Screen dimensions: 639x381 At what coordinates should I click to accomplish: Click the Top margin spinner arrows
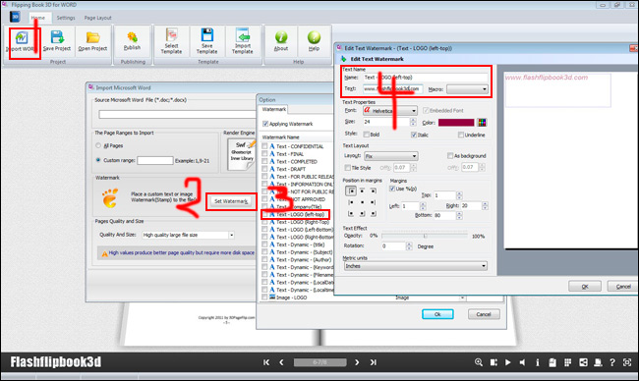[x=459, y=195]
